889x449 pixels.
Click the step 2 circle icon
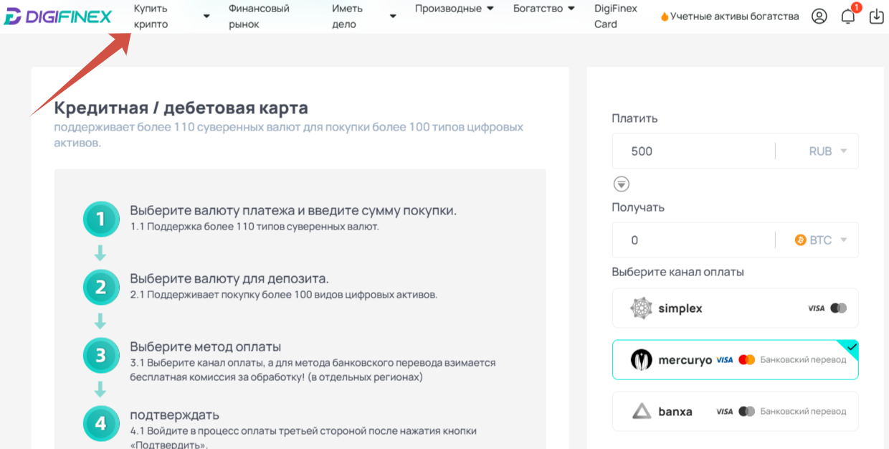pyautogui.click(x=100, y=287)
